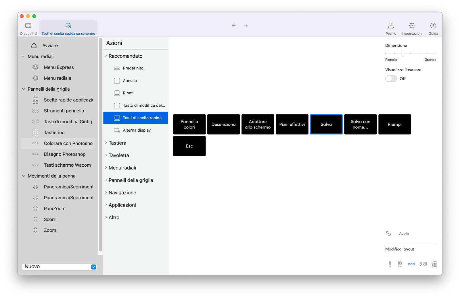Screen dimensions: 460x298
Task: Select Tasti di scelta rapida action
Action: 136,118
